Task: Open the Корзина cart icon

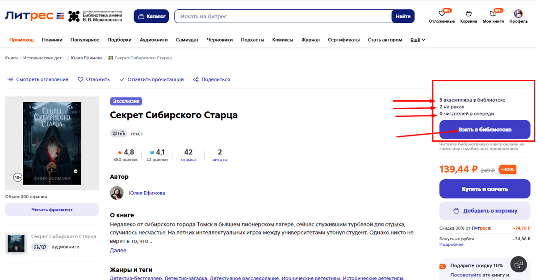Action: click(x=469, y=16)
